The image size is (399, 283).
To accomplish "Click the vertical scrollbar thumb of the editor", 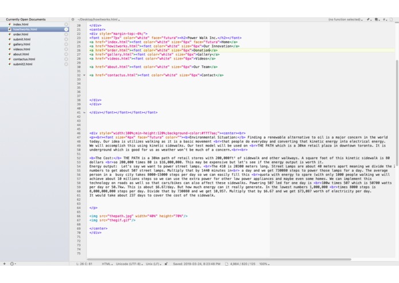I will click(397, 113).
